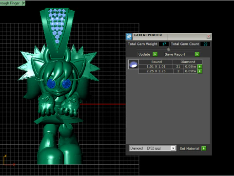Click the Total Gem Weight label
The image size is (234, 176).
point(142,44)
